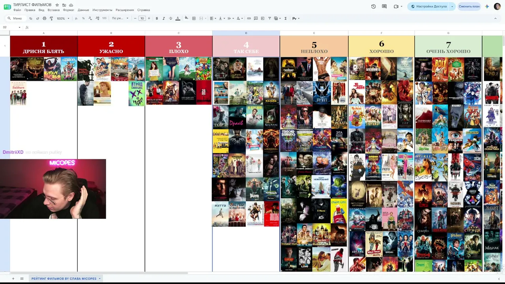Open version history
The height and width of the screenshot is (284, 505).
[x=373, y=7]
